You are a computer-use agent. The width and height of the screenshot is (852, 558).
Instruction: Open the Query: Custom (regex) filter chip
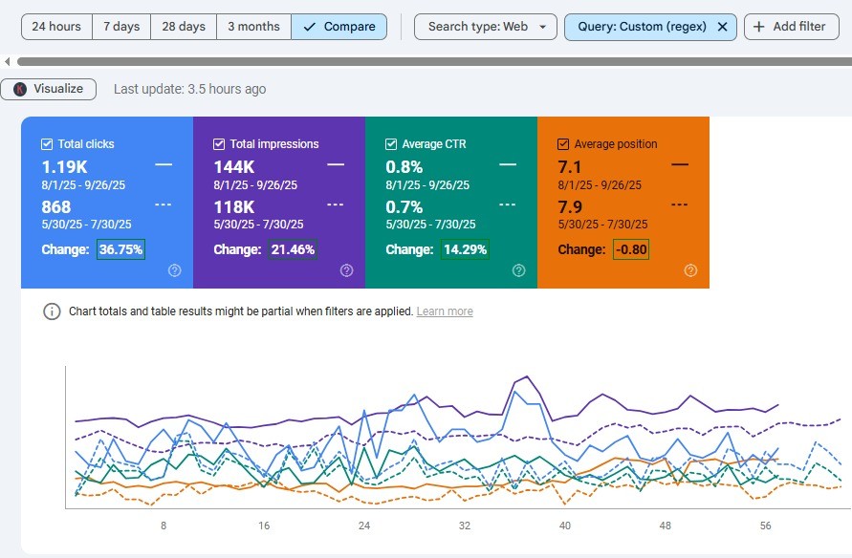pyautogui.click(x=641, y=27)
